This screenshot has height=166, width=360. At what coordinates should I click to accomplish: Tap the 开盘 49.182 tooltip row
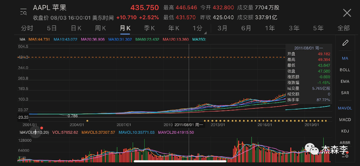[309, 54]
